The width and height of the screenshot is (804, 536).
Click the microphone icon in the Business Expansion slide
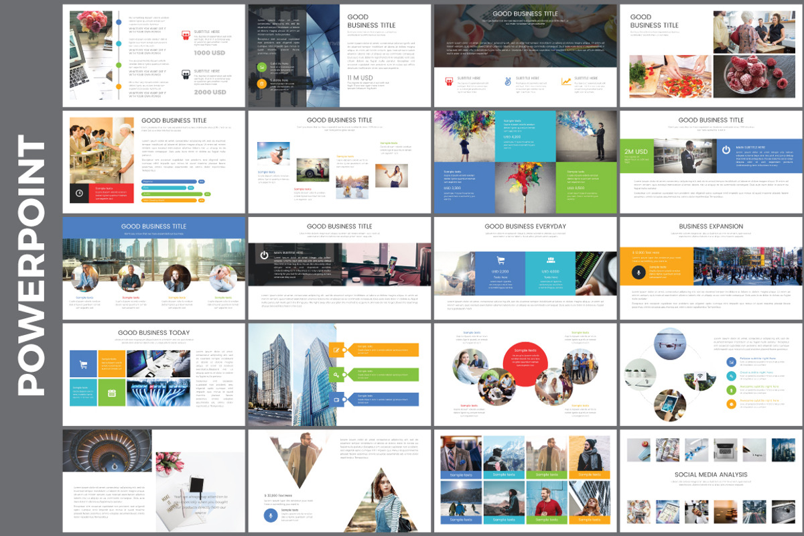(x=639, y=272)
